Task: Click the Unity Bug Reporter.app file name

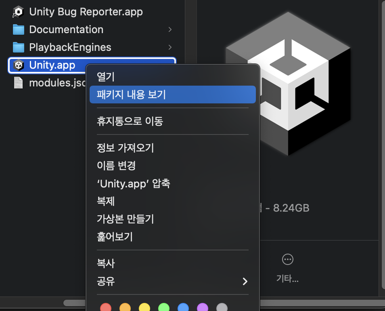Action: (x=86, y=12)
